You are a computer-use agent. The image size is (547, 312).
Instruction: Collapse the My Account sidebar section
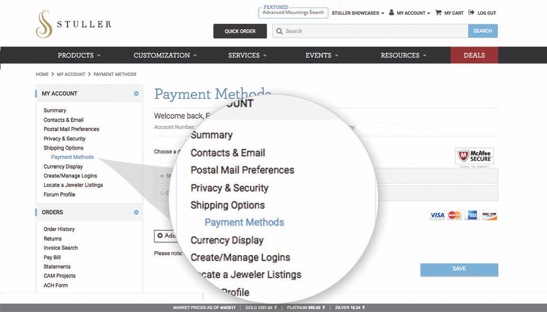[x=136, y=94]
